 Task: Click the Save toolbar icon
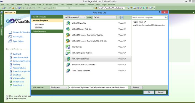pos(16,8)
